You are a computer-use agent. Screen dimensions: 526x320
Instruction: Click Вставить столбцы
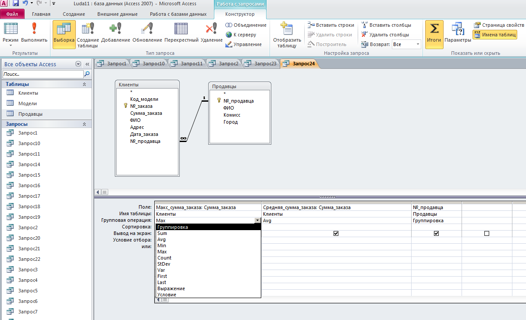click(x=386, y=25)
